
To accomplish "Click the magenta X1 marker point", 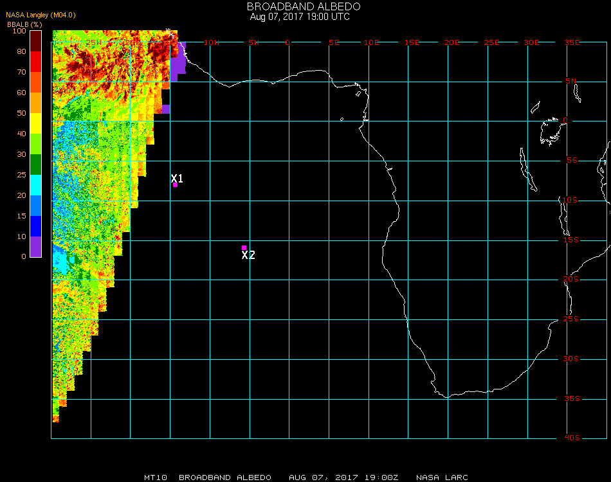I will (x=175, y=185).
